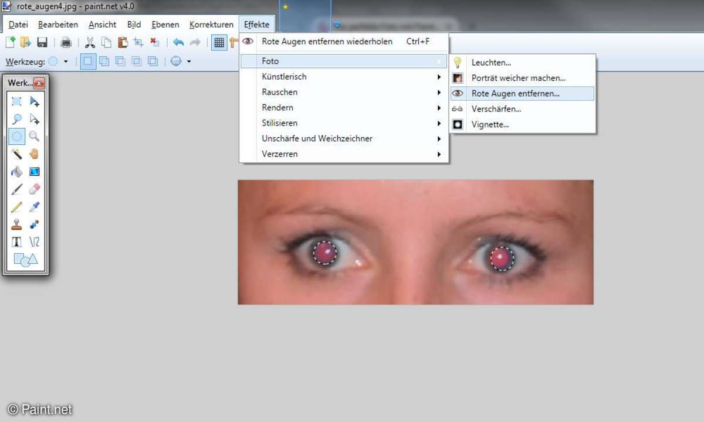Choose Porträt weicher machen...
Screen dimensions: 704x422
pos(523,78)
